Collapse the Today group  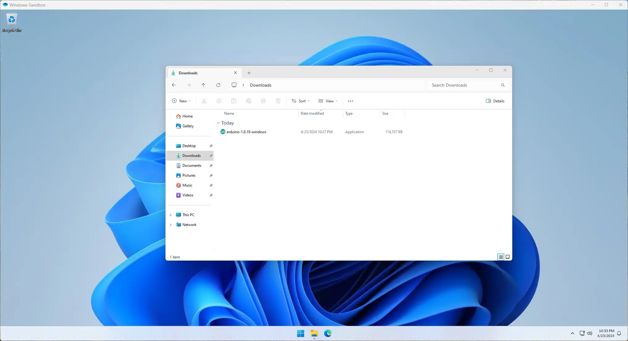218,123
